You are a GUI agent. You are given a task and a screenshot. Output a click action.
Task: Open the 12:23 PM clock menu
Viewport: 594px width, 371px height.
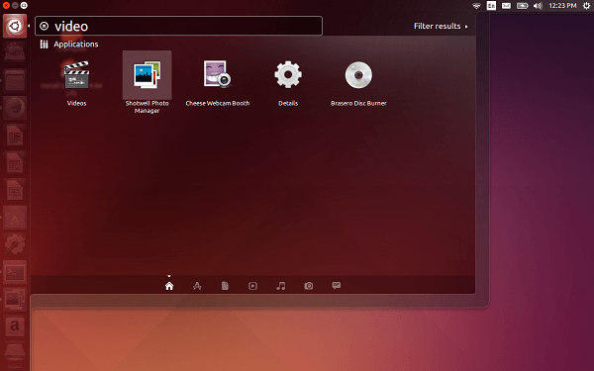tap(562, 6)
